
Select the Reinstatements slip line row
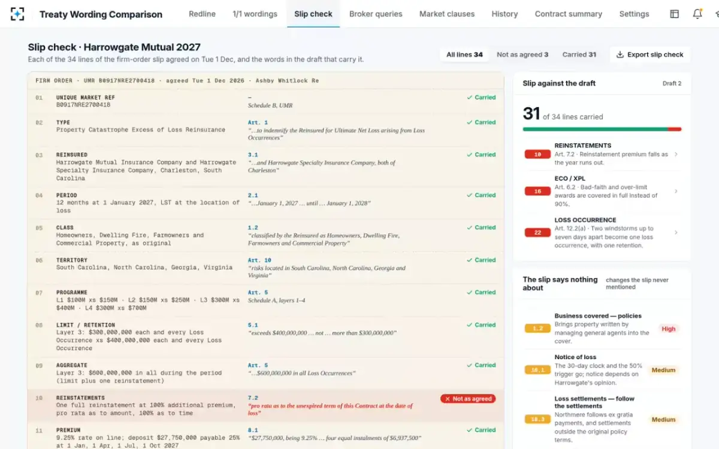pyautogui.click(x=265, y=406)
